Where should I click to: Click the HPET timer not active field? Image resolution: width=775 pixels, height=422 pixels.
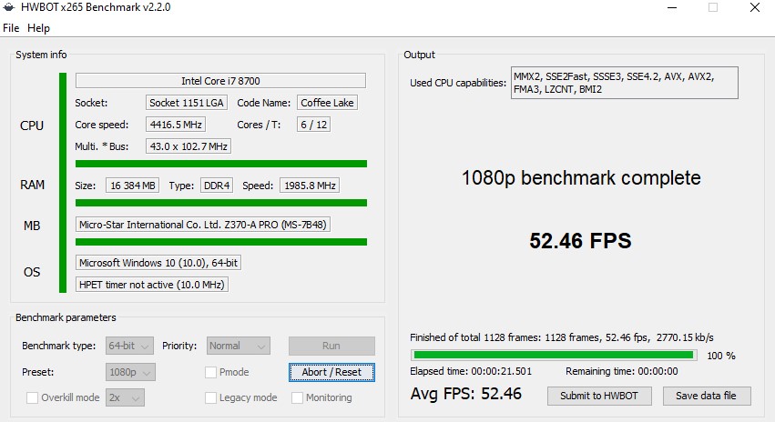[152, 285]
